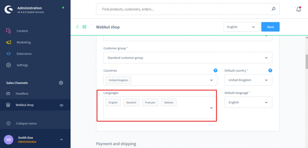Click Collapse menu in sidebar
The image size is (308, 148).
pos(26,124)
